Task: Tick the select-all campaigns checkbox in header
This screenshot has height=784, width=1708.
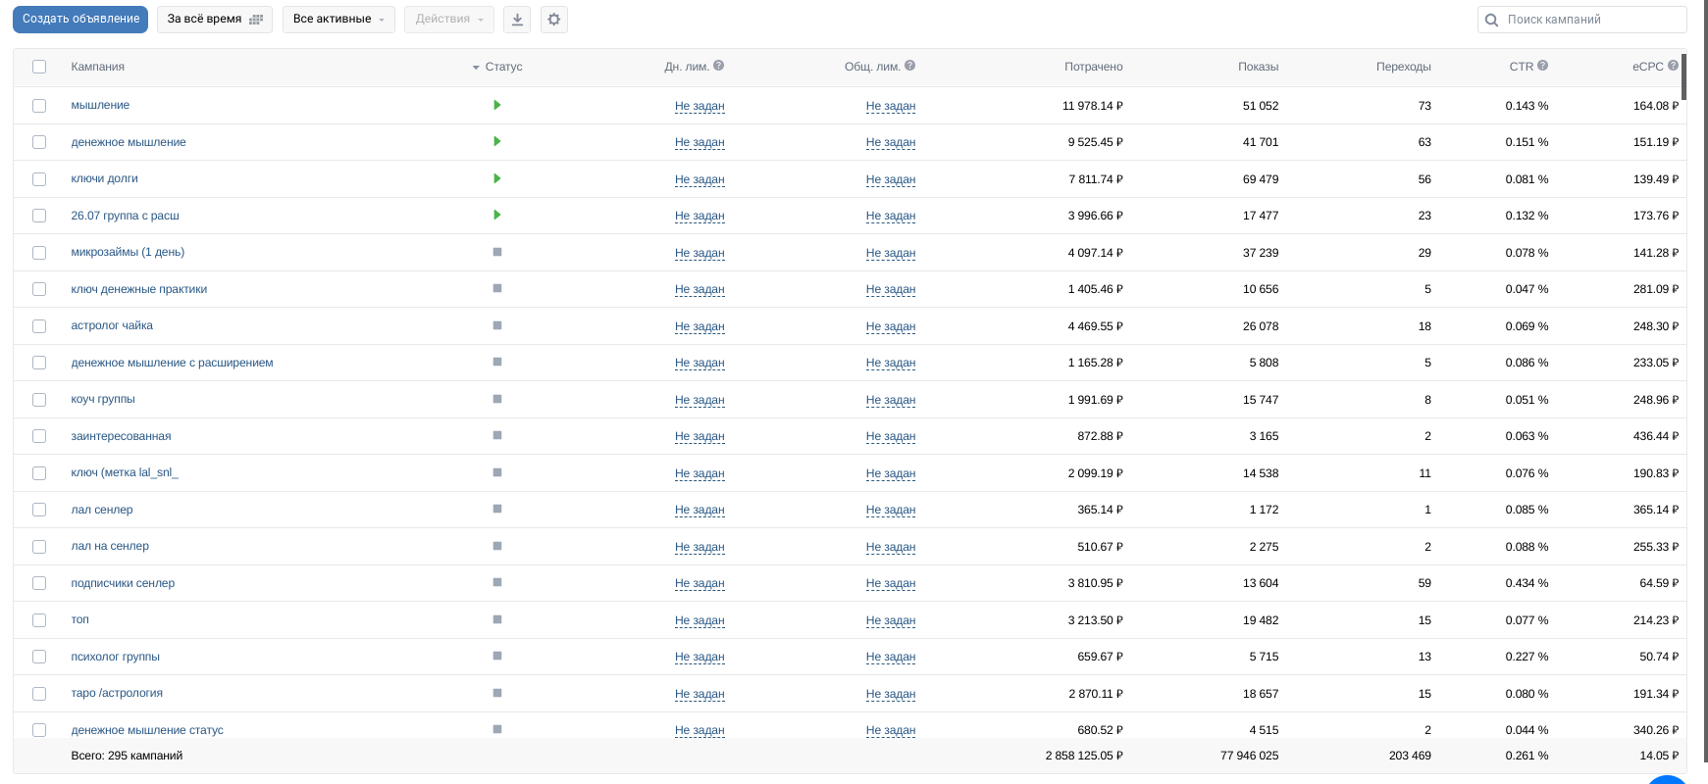Action: tap(39, 67)
